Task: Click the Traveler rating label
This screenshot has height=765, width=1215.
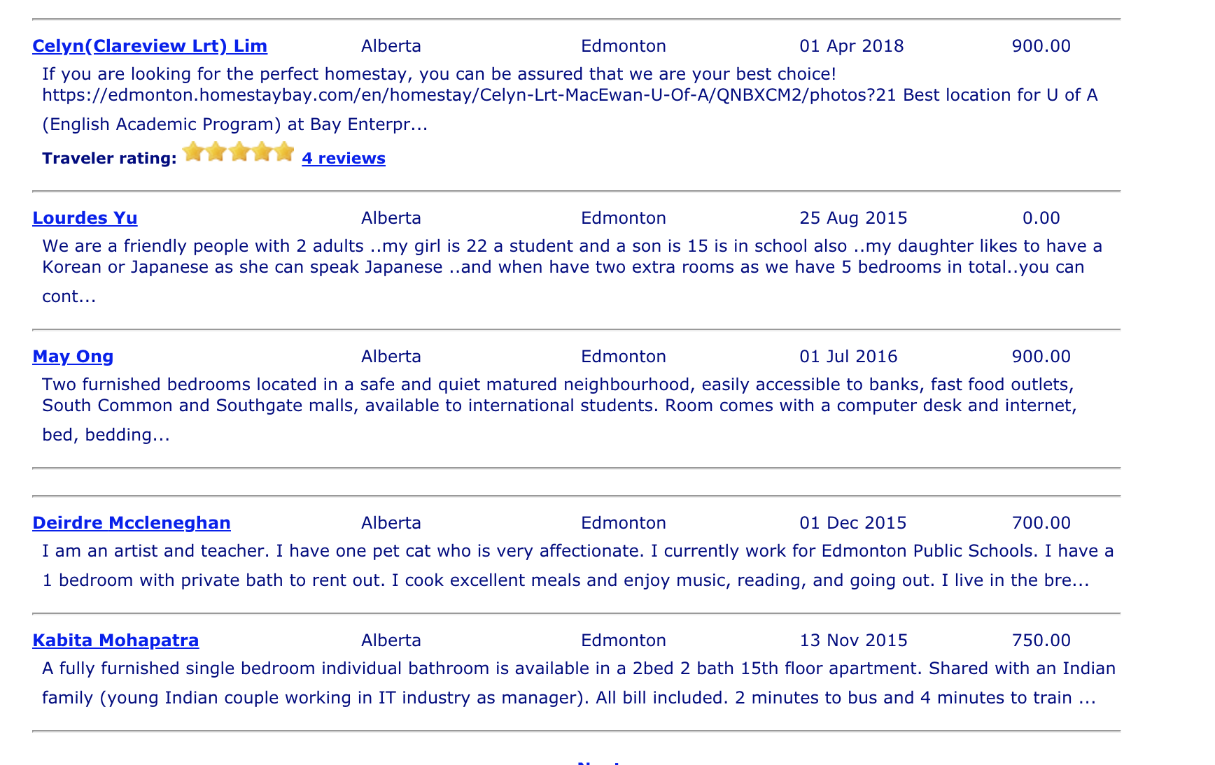Action: click(109, 159)
